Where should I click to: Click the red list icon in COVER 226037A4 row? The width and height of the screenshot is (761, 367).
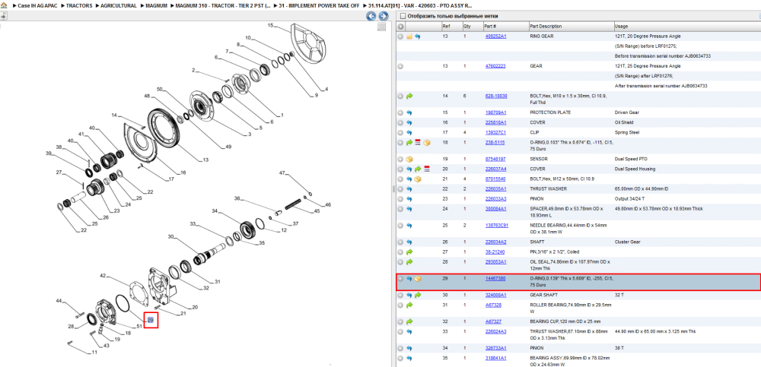427,169
